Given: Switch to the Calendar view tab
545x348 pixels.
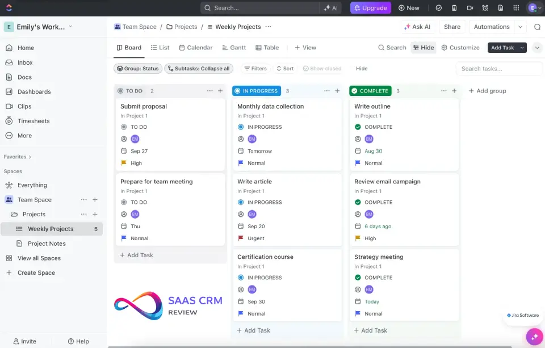Looking at the screenshot, I should coord(195,48).
